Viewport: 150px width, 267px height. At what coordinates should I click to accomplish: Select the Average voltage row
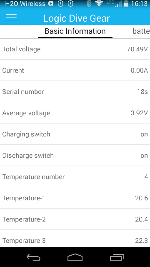point(75,113)
